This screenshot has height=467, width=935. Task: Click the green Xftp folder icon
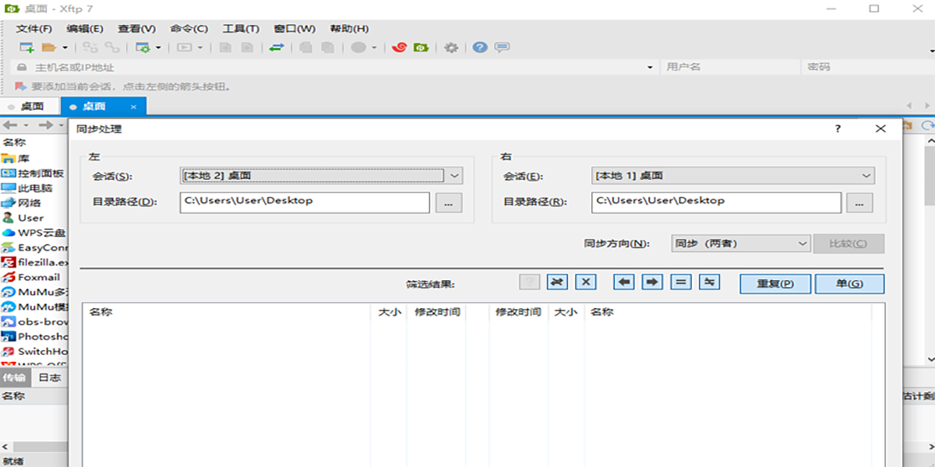point(421,47)
